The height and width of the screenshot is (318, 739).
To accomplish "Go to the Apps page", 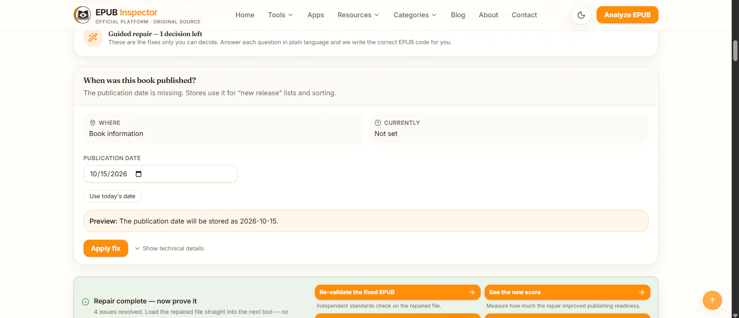I will tap(316, 15).
